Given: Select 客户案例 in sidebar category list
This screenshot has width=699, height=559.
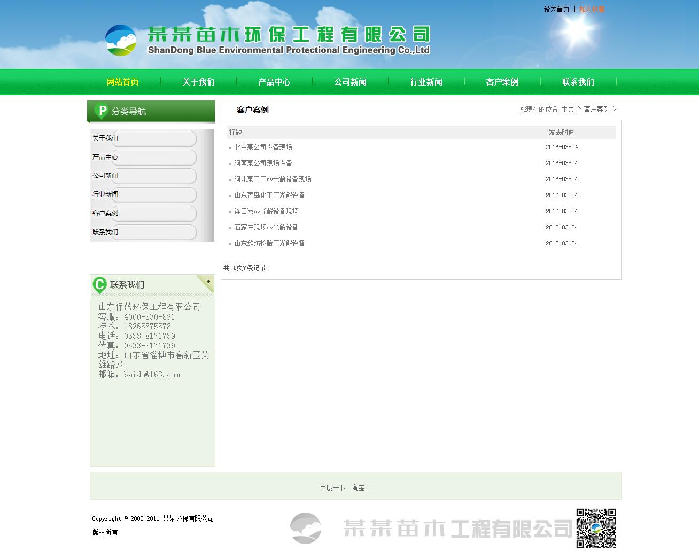Looking at the screenshot, I should click(x=105, y=213).
